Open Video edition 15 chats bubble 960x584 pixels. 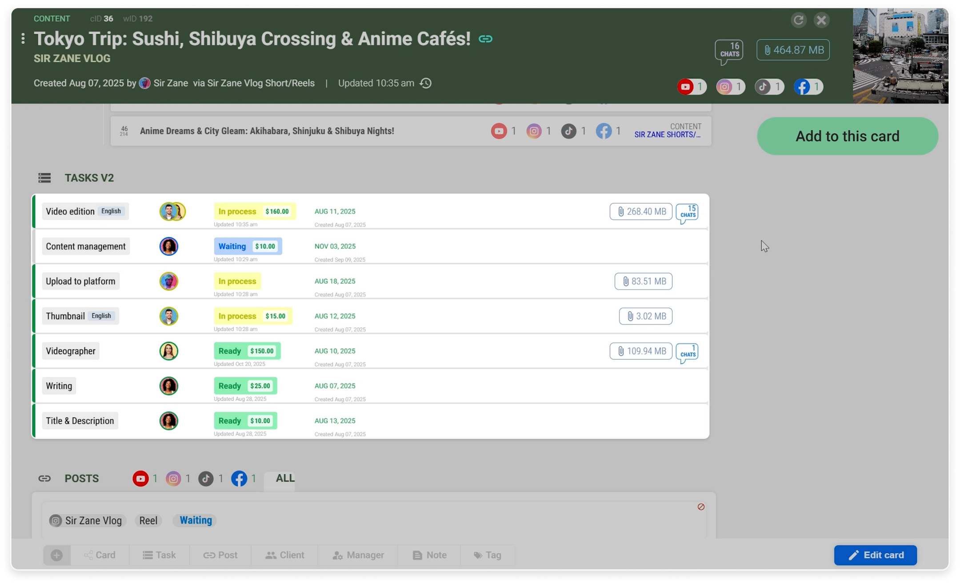[x=687, y=212]
